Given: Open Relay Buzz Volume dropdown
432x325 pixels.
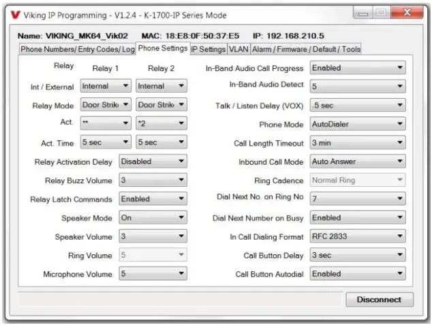Looking at the screenshot, I should pyautogui.click(x=153, y=180).
